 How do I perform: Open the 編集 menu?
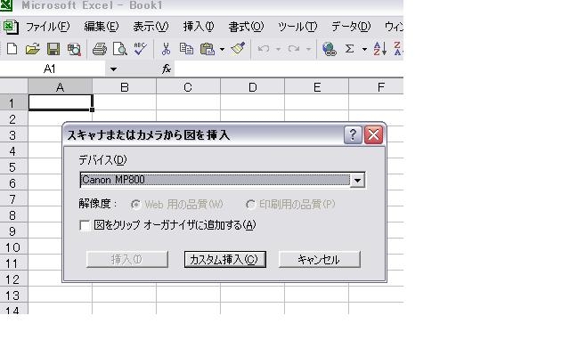click(x=101, y=27)
